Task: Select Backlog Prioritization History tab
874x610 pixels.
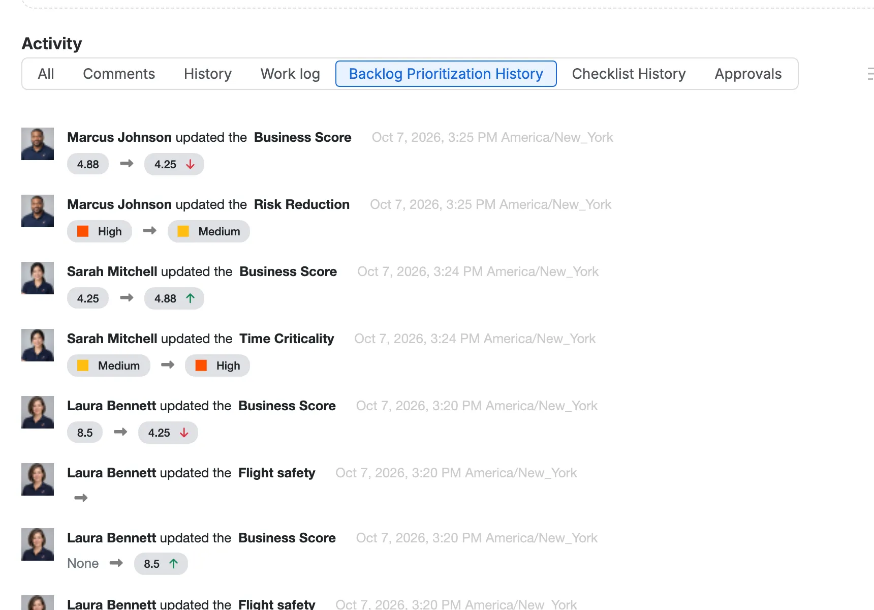Action: click(446, 74)
